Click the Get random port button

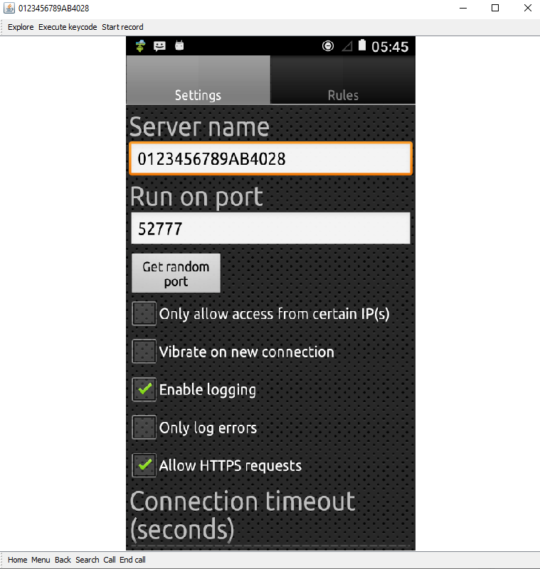coord(176,273)
